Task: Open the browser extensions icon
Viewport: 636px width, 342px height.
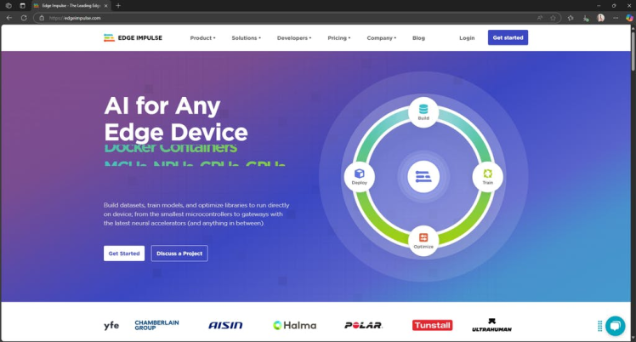Action: 586,18
